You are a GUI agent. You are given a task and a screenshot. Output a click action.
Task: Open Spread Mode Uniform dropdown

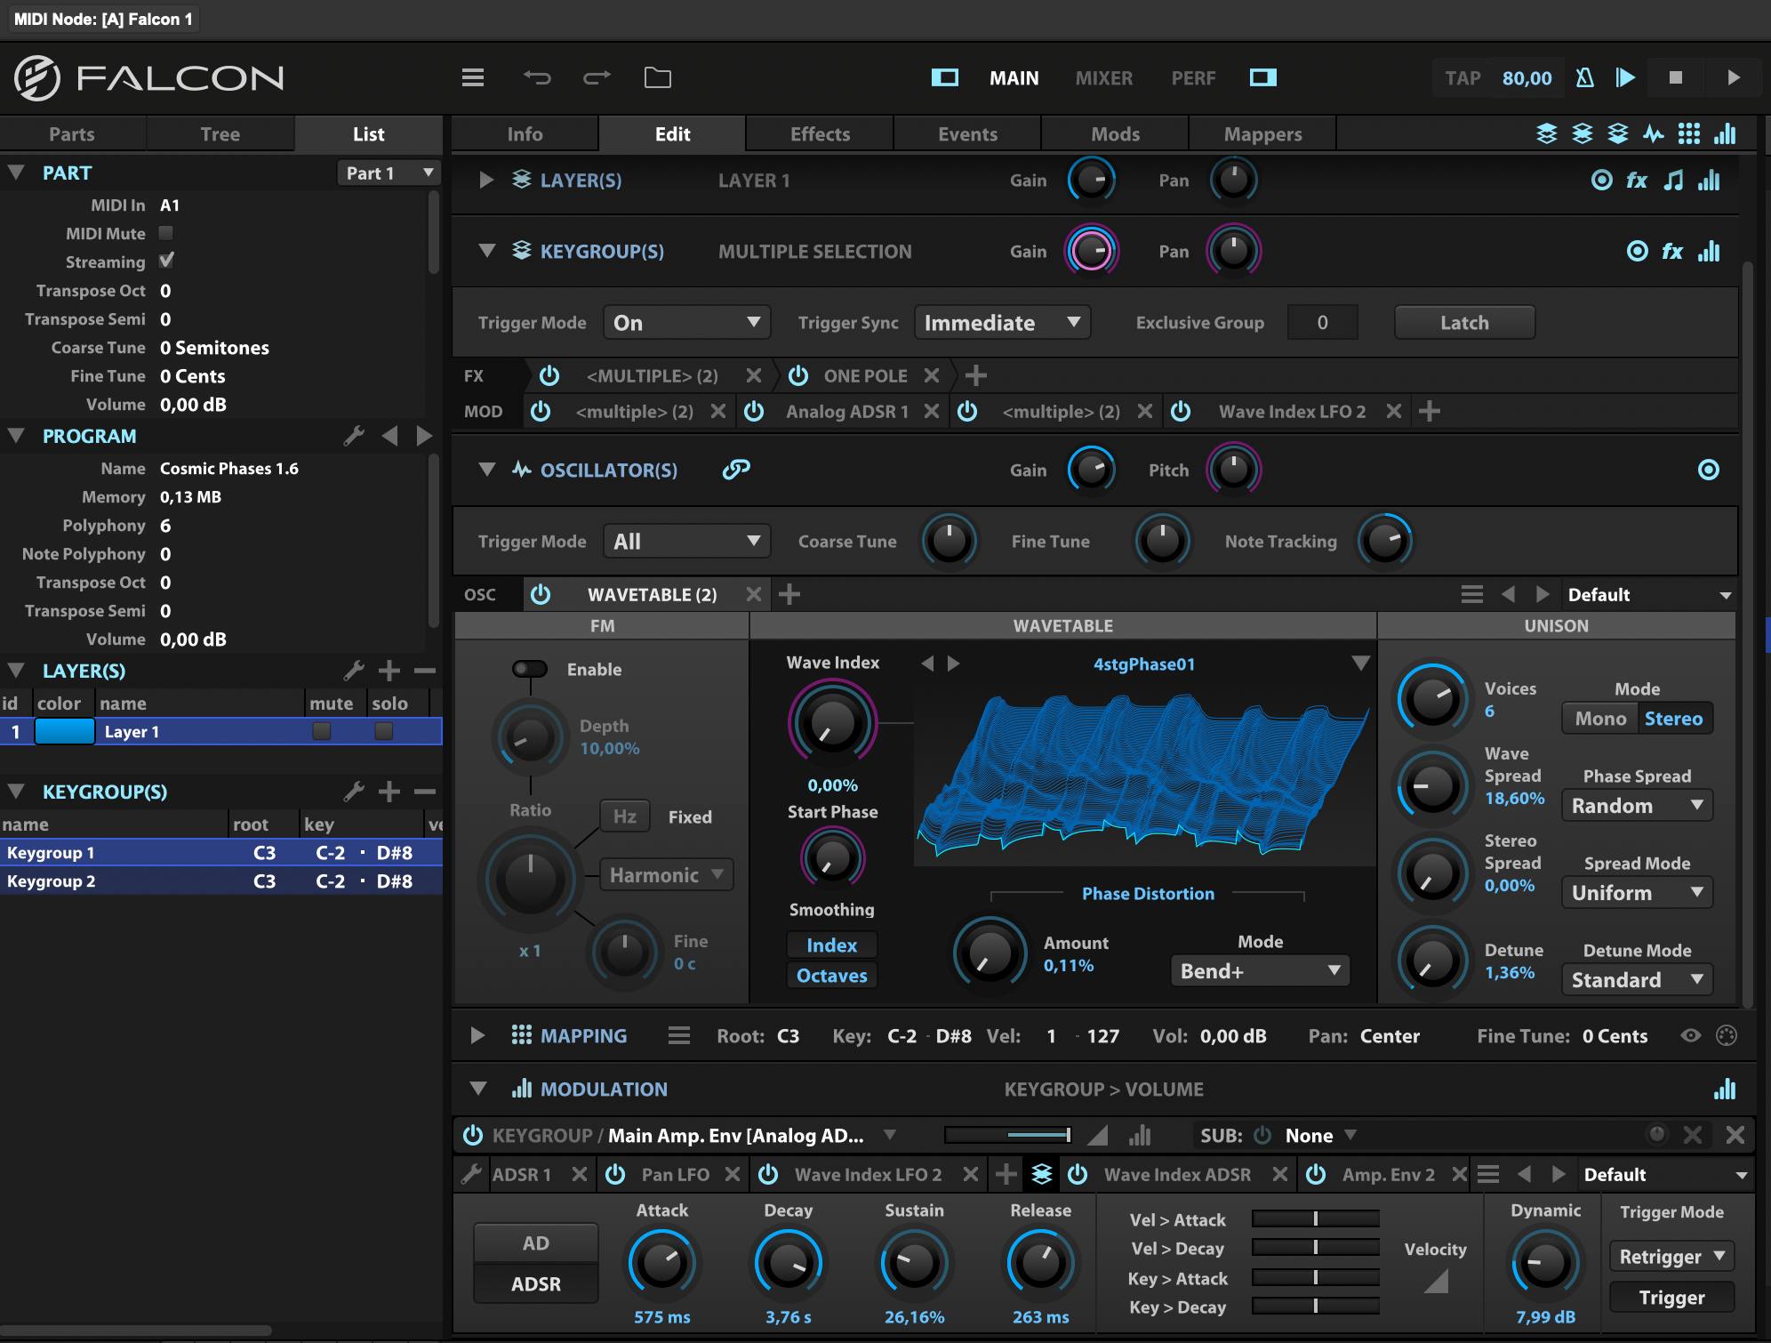coord(1637,893)
